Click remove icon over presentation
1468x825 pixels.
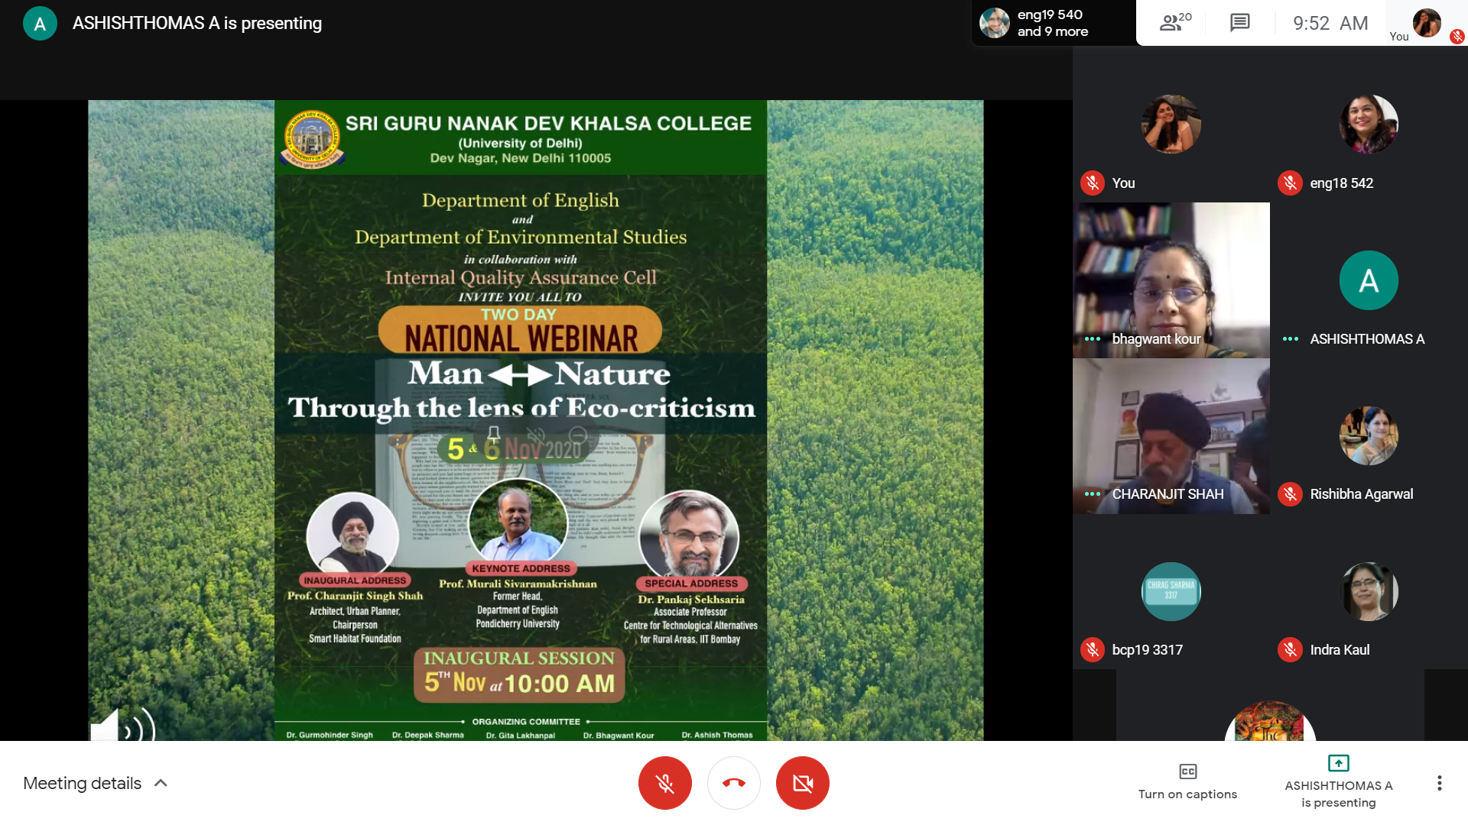[x=578, y=436]
